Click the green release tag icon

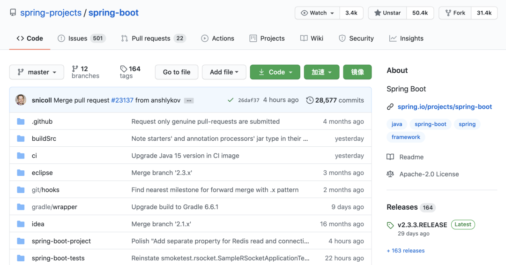(x=390, y=225)
